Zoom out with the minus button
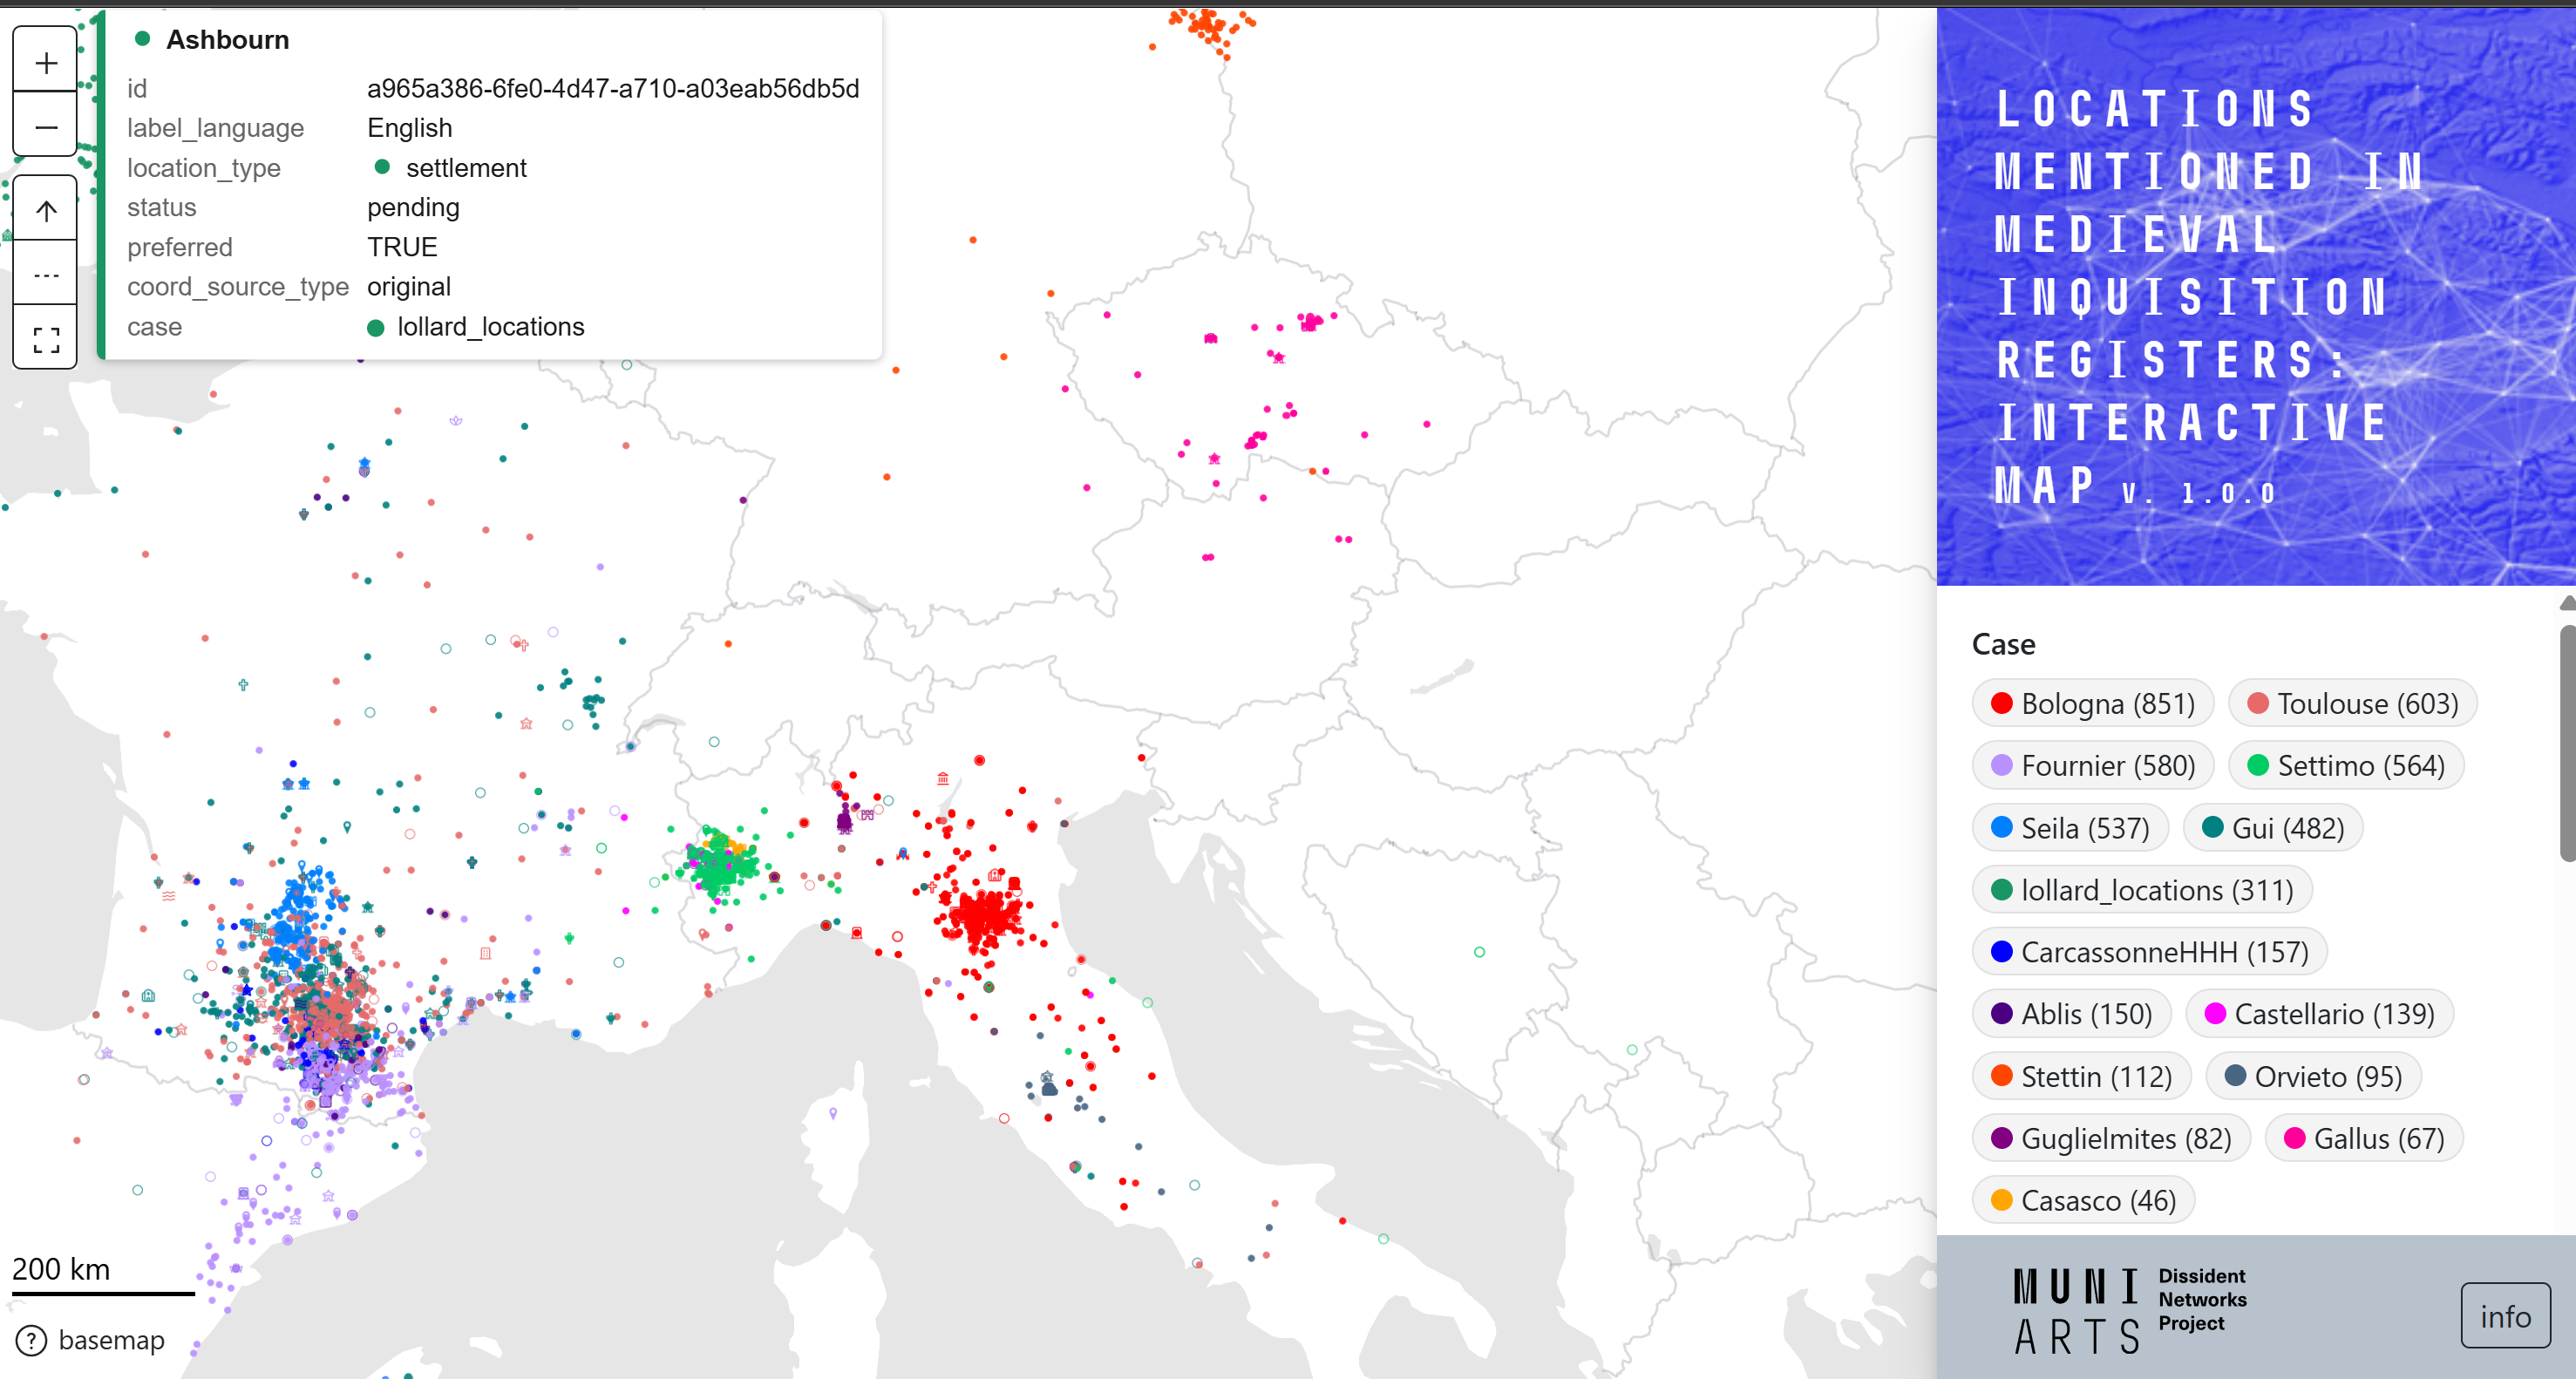Viewport: 2576px width, 1379px height. point(46,126)
